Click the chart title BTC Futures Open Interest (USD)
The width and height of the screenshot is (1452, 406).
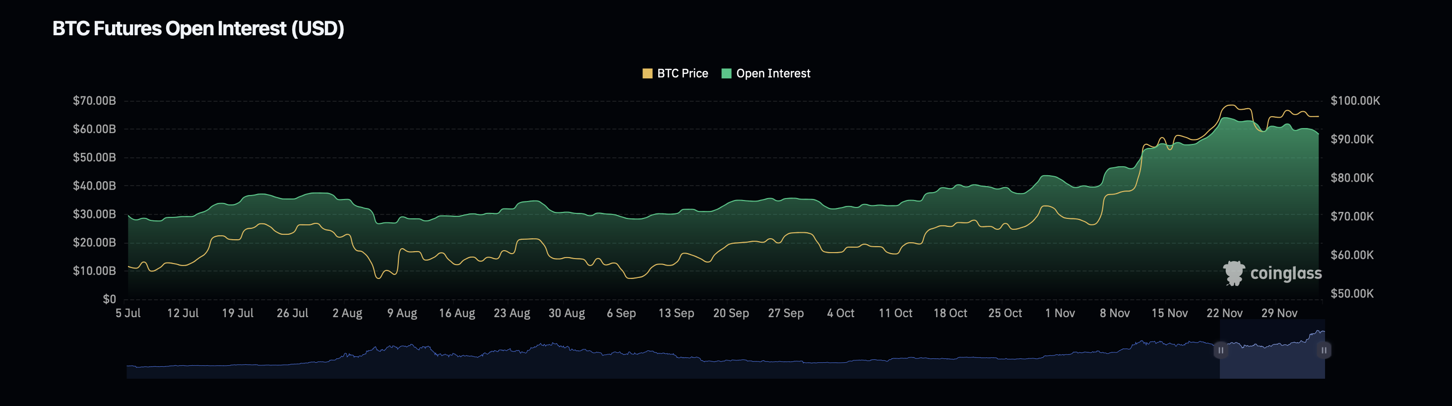point(198,29)
